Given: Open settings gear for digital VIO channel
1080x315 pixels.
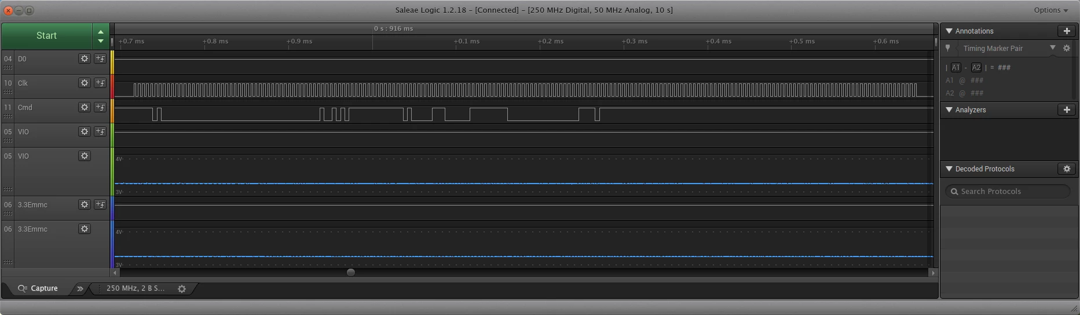Looking at the screenshot, I should 85,131.
